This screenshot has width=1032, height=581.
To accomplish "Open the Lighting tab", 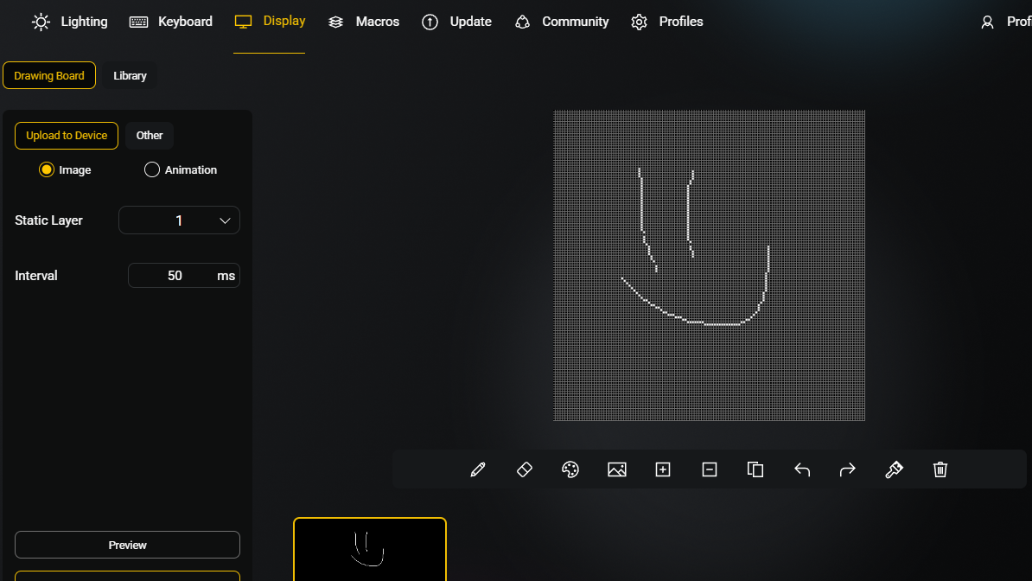I will click(70, 22).
